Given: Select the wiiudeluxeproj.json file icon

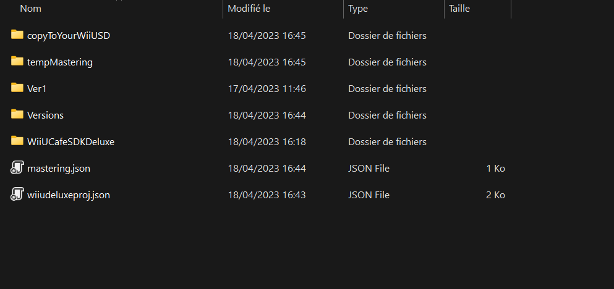Looking at the screenshot, I should [17, 195].
